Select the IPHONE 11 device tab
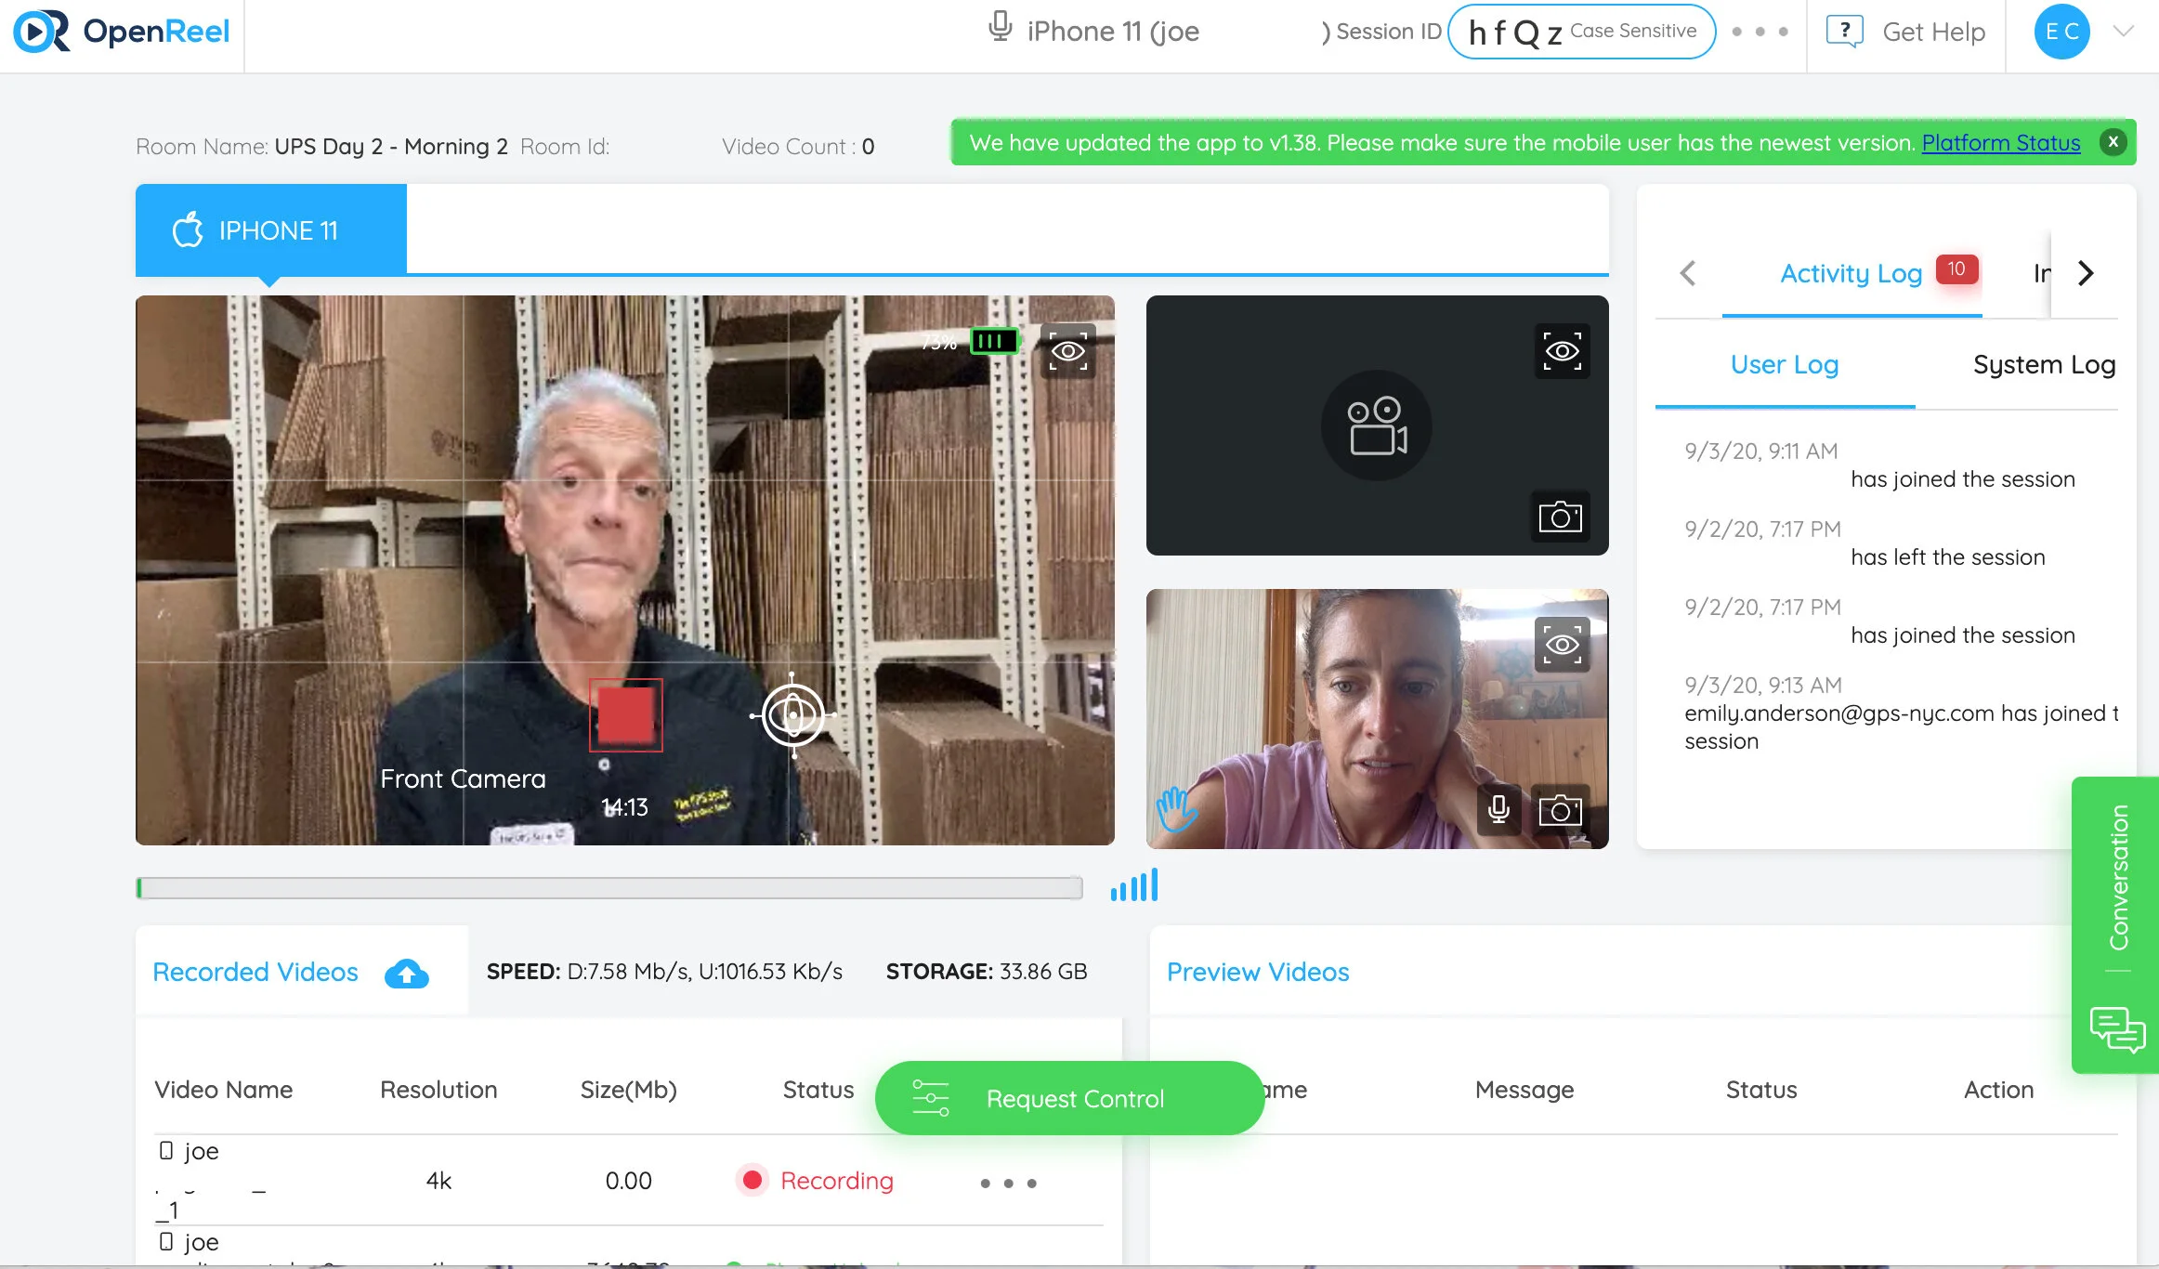 270,230
